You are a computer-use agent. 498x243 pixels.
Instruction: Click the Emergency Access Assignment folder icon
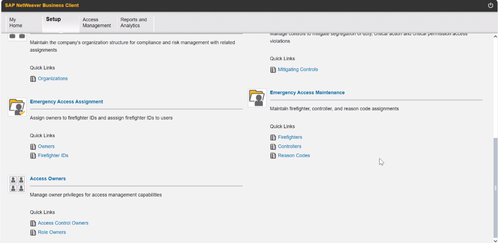click(17, 107)
